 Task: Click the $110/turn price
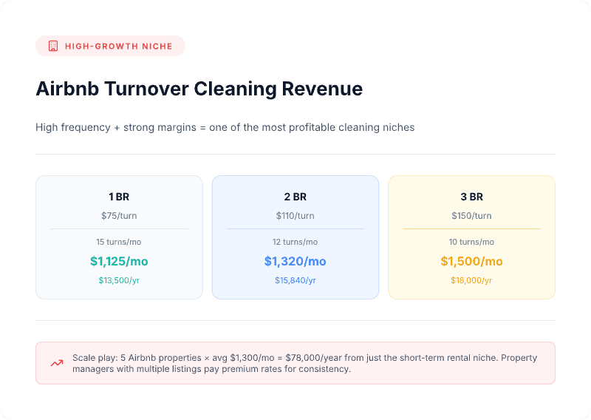point(295,216)
